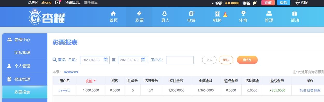Image resolution: width=324 pixels, height=102 pixels.
Task: Click the orange 查询 button
Action: 247,60
